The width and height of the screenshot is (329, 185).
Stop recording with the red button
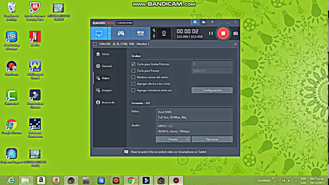click(223, 33)
